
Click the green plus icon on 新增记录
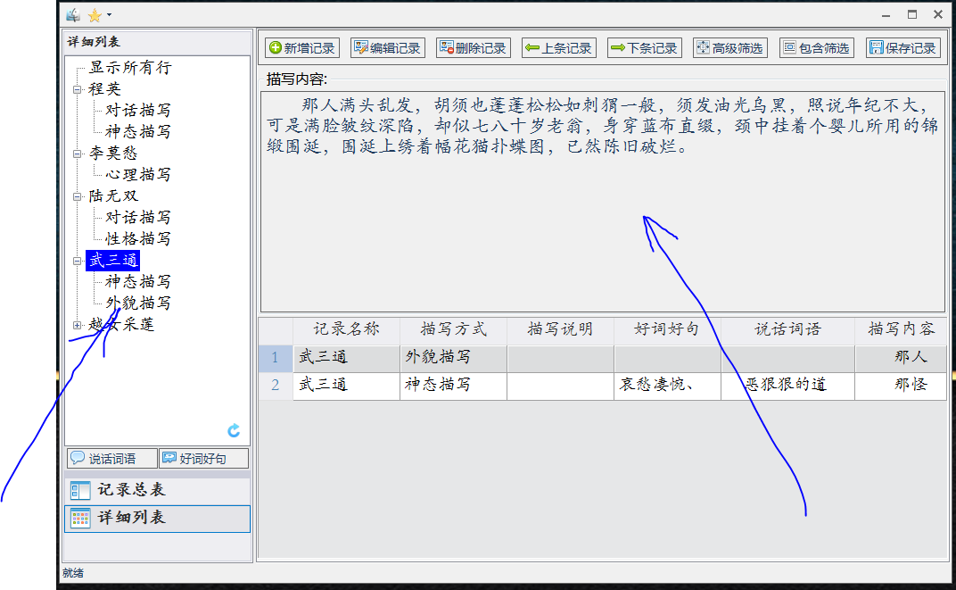(x=276, y=47)
